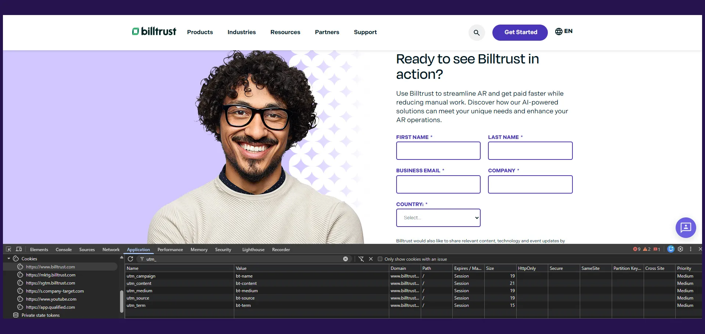The height and width of the screenshot is (334, 705).
Task: Click the Get Started button
Action: point(520,33)
